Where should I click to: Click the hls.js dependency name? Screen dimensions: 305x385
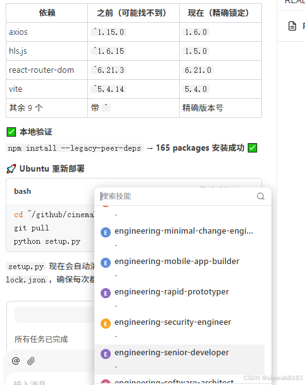pos(18,51)
